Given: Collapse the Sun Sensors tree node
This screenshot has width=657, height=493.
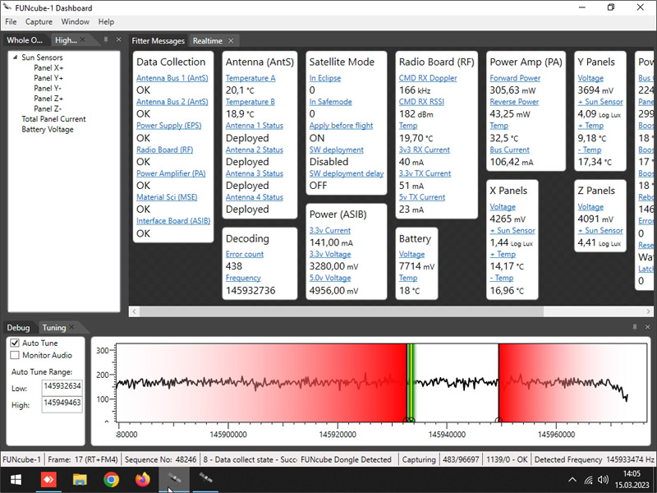Looking at the screenshot, I should (15, 57).
